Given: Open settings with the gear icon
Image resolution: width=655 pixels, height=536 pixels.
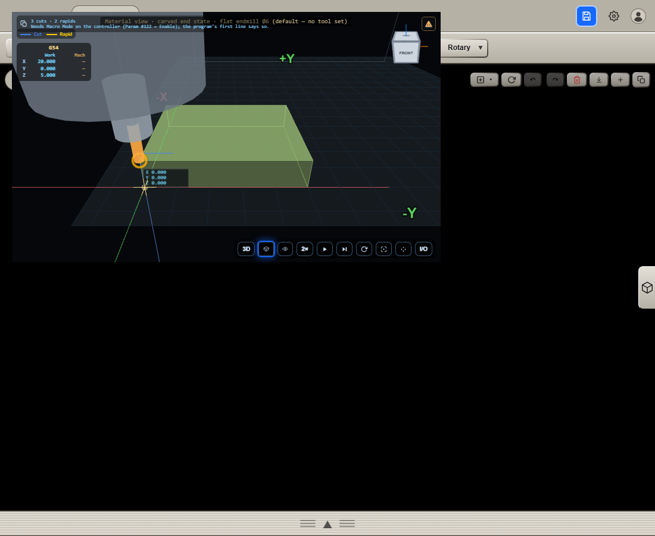Looking at the screenshot, I should coord(614,16).
